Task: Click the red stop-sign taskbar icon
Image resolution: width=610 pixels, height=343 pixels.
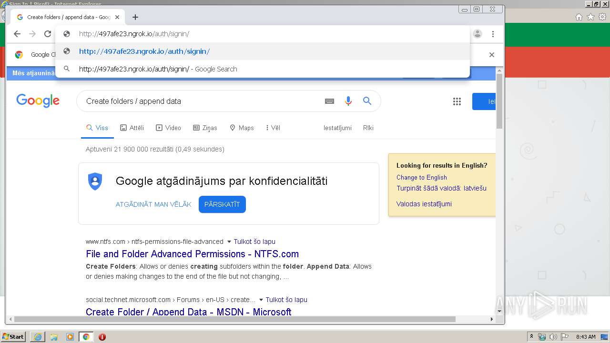Action: pos(102,337)
